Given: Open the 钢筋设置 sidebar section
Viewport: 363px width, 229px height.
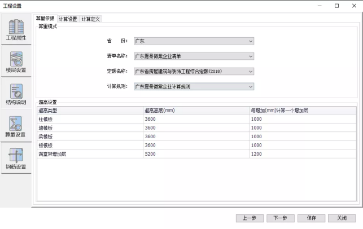Looking at the screenshot, I should point(16,159).
